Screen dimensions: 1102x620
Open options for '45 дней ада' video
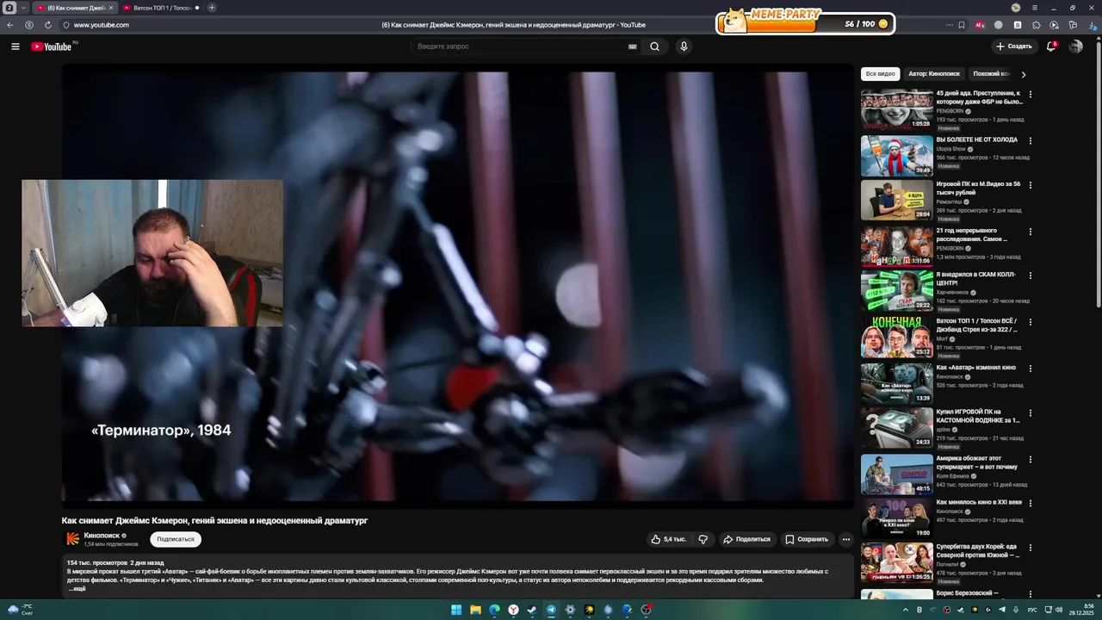[1031, 94]
